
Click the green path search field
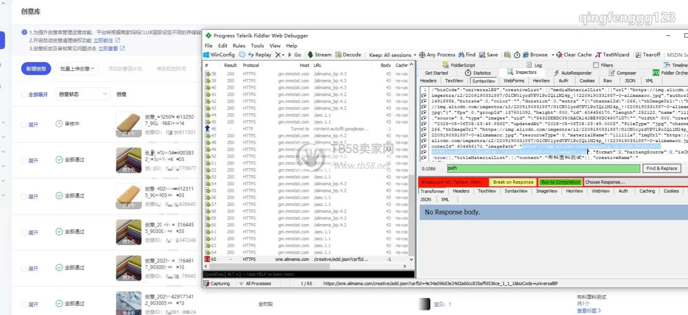point(543,168)
